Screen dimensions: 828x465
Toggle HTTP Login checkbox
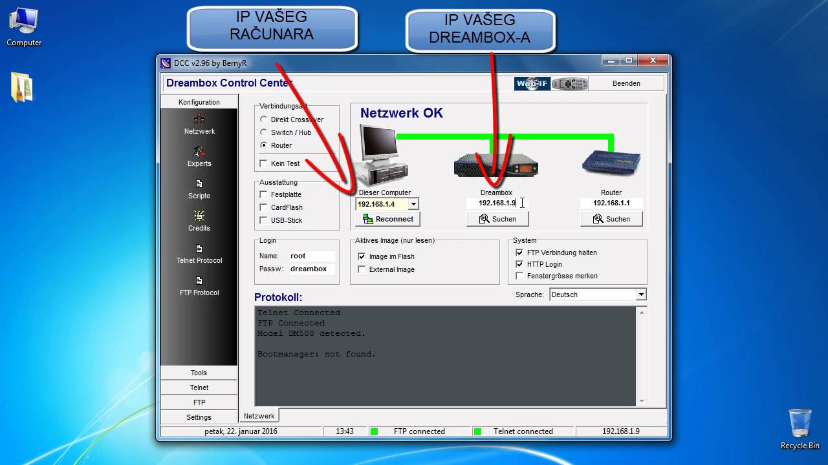[x=519, y=264]
